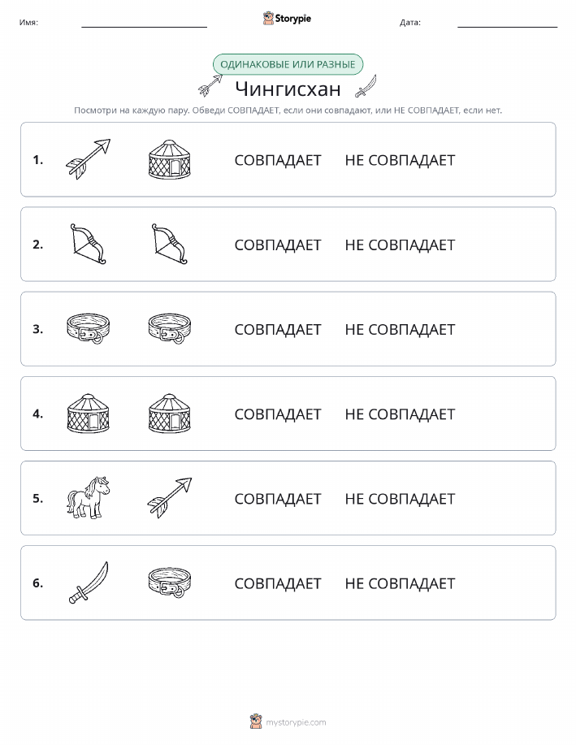Select СОВПАДАЕТ for row 3

278,329
